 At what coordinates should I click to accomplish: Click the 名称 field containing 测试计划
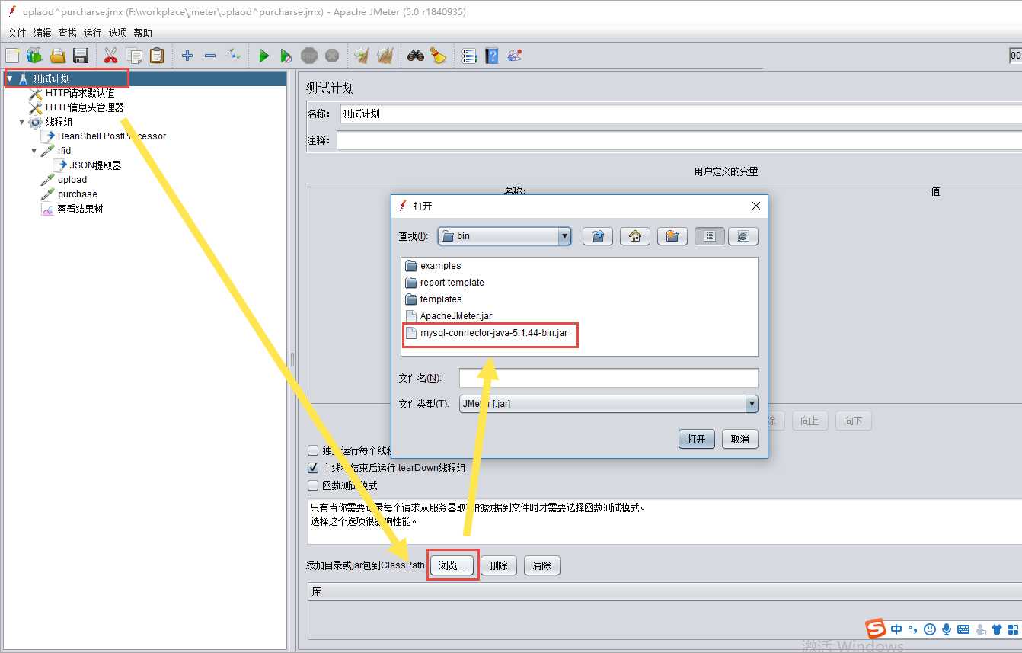pos(681,114)
